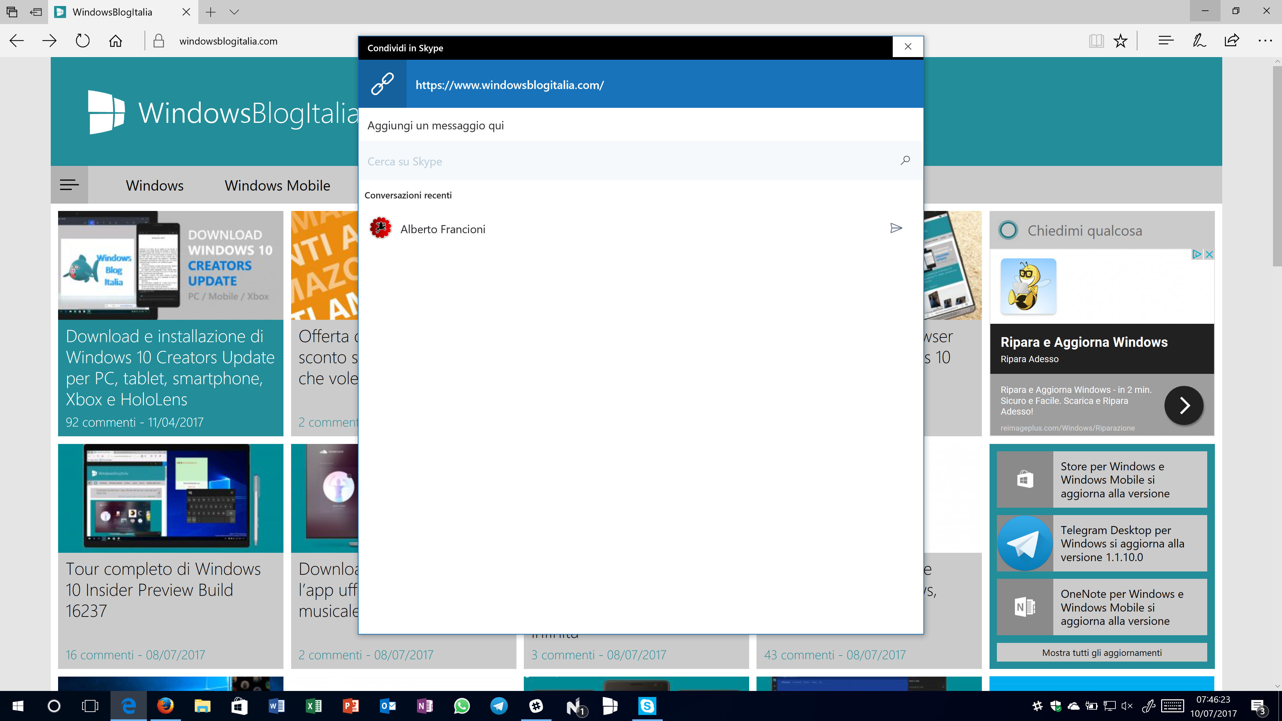Viewport: 1282px width, 721px height.
Task: Open Cortana circle on taskbar
Action: tap(54, 706)
